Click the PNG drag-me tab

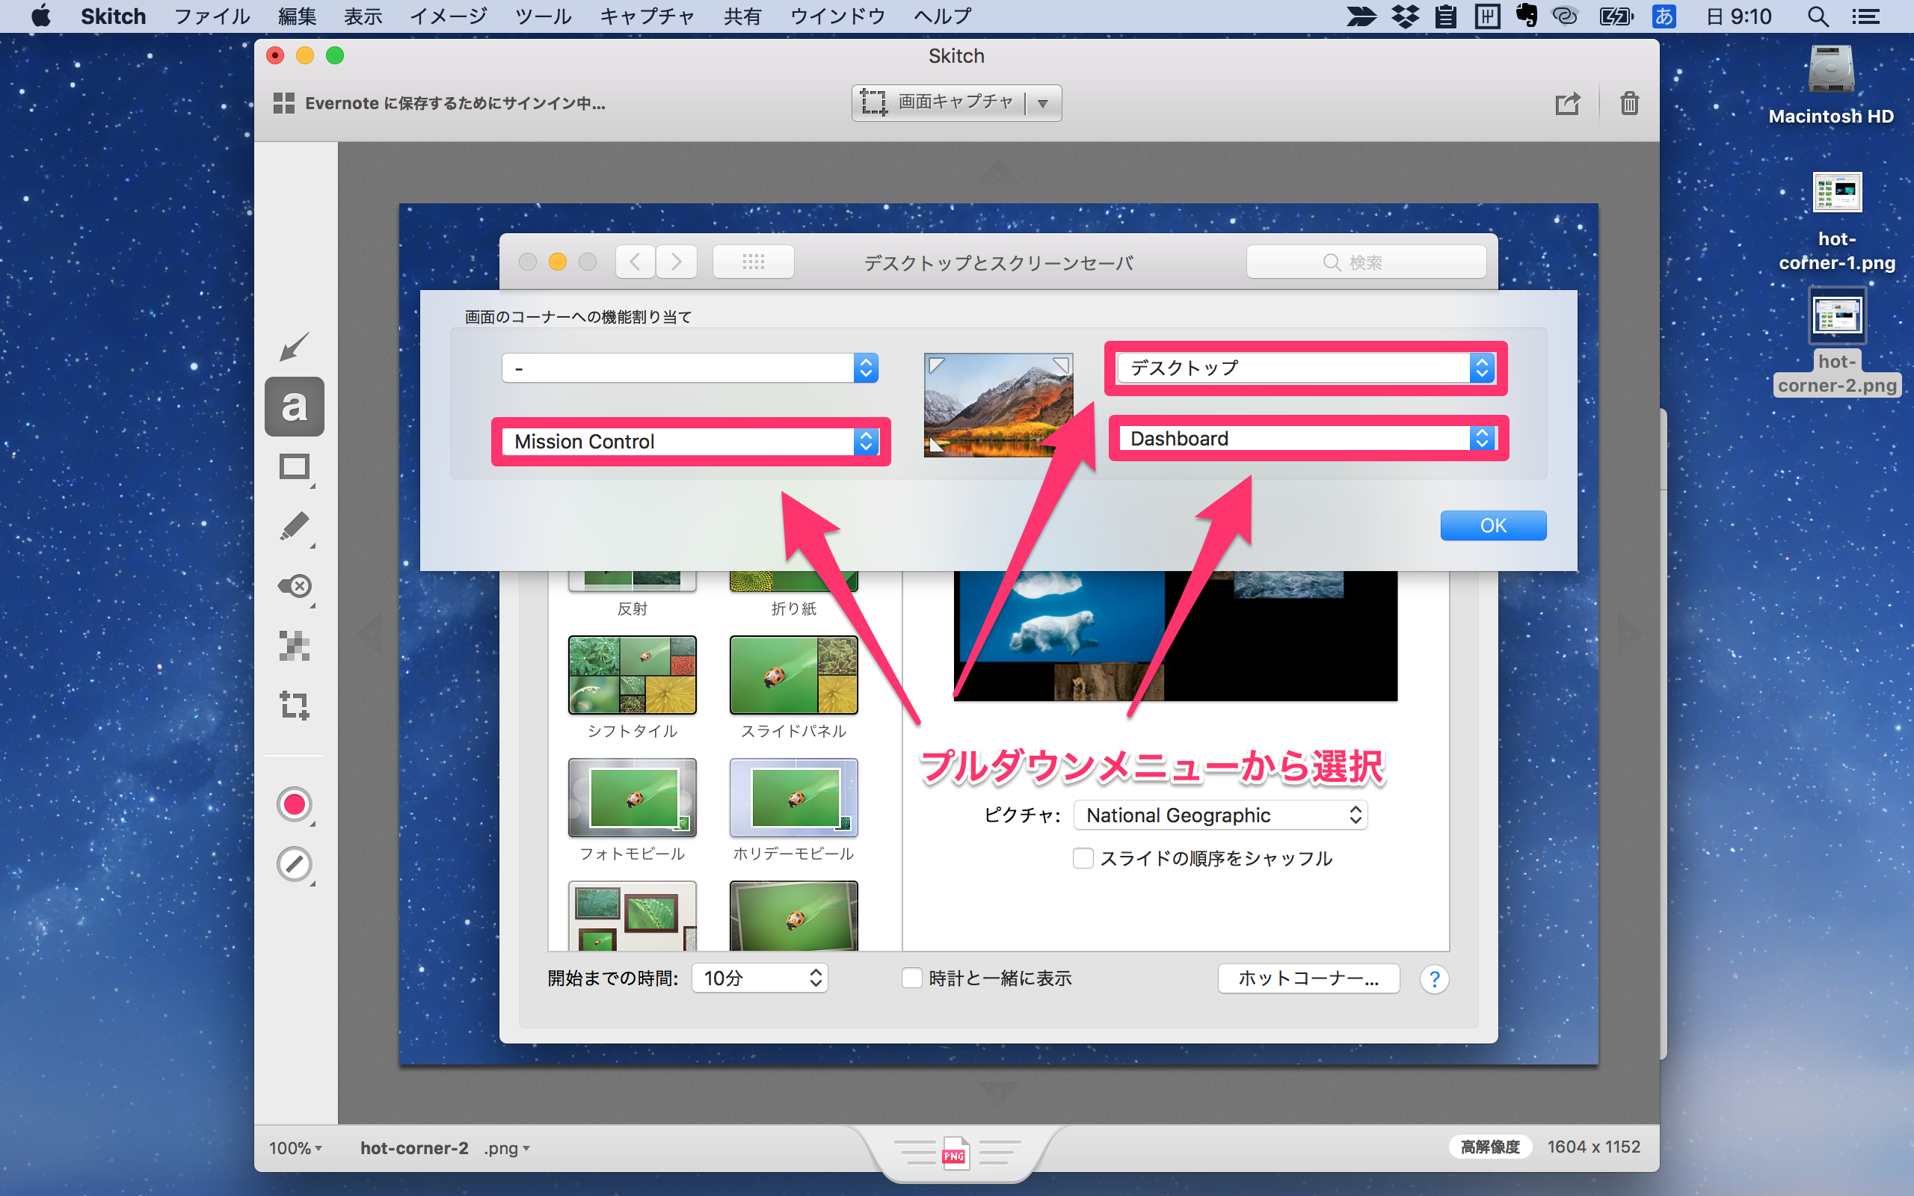tap(956, 1155)
